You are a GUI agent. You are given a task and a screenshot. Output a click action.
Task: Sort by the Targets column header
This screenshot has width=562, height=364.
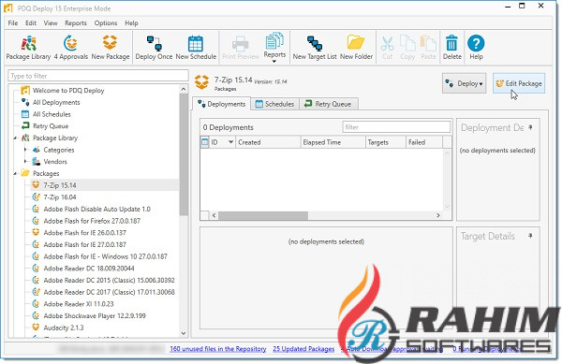click(x=385, y=142)
